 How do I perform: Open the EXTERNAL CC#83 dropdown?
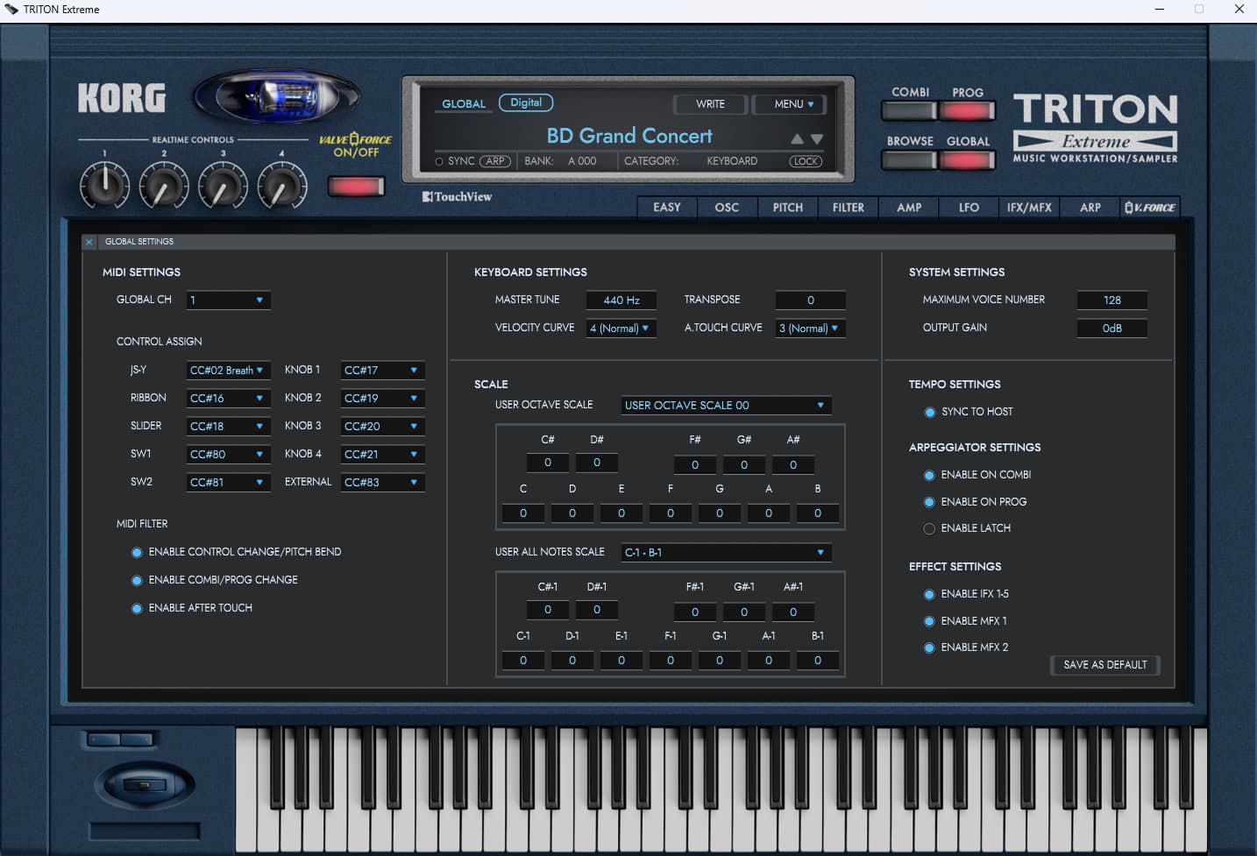pyautogui.click(x=382, y=483)
